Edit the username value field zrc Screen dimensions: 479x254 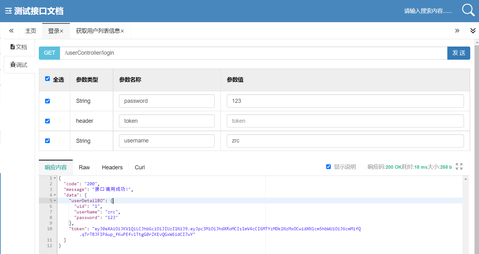point(345,141)
